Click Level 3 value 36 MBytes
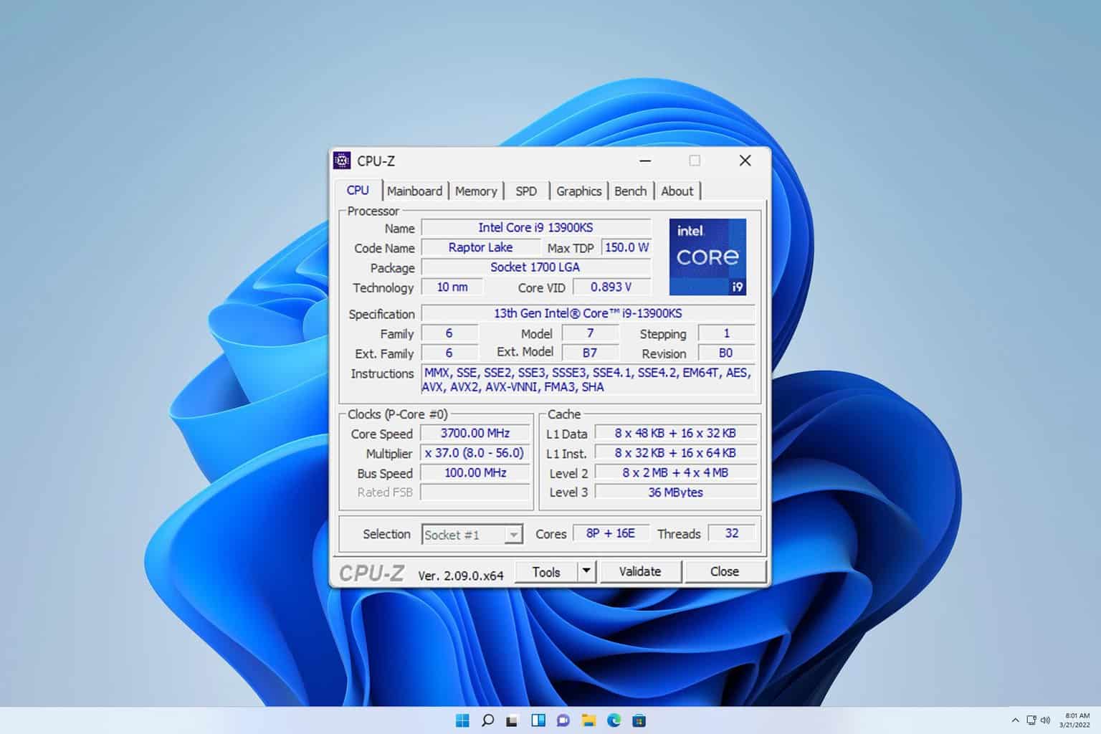The height and width of the screenshot is (734, 1101). click(x=675, y=492)
